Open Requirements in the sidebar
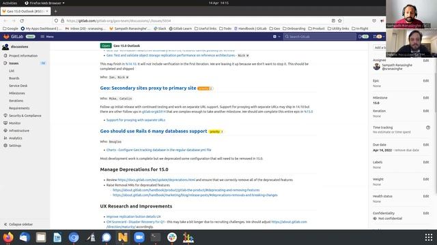437x245 pixels. (x=19, y=108)
